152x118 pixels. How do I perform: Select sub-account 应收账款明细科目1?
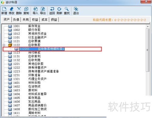coord(51,49)
